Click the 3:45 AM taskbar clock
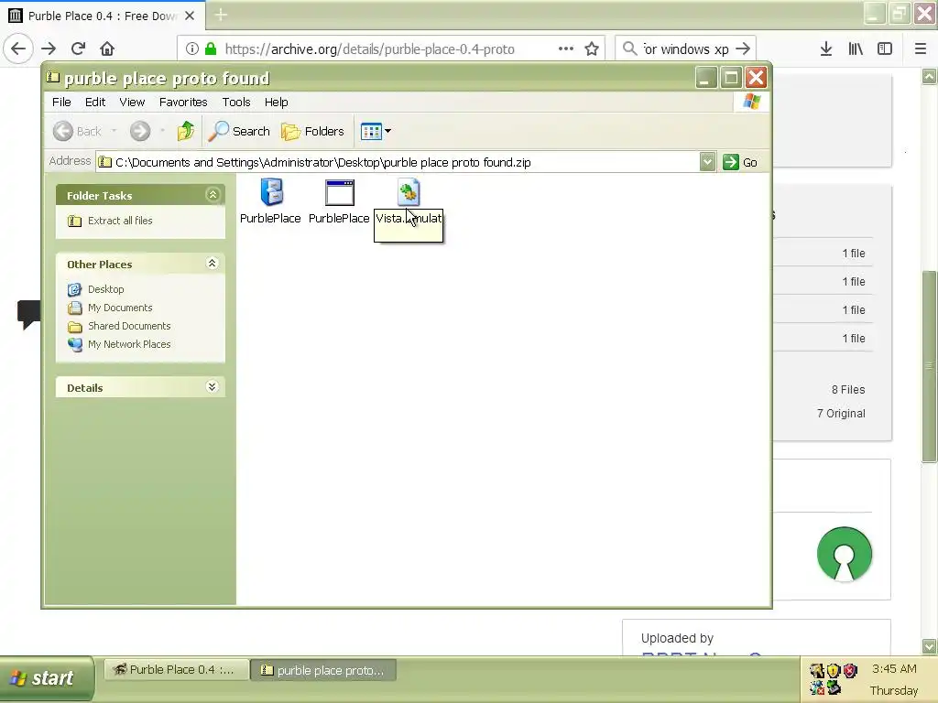Viewport: 938px width, 703px height. pos(894,669)
